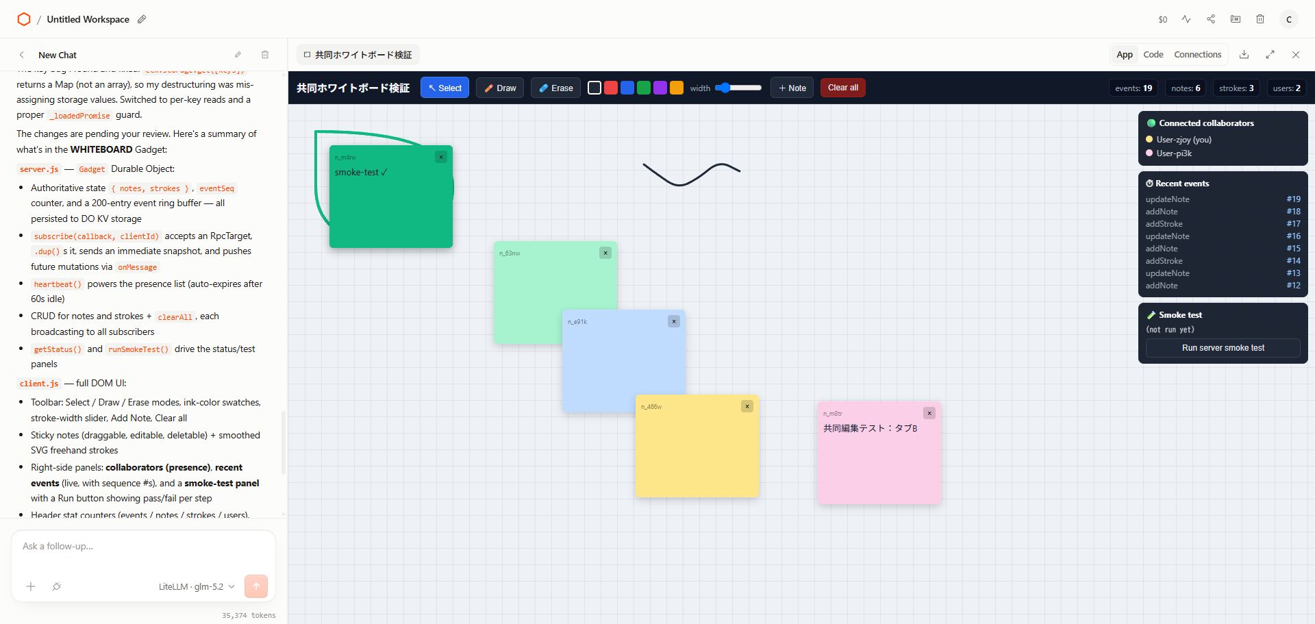1315x624 pixels.
Task: Click the Untitled Workspace title
Action: (x=88, y=19)
